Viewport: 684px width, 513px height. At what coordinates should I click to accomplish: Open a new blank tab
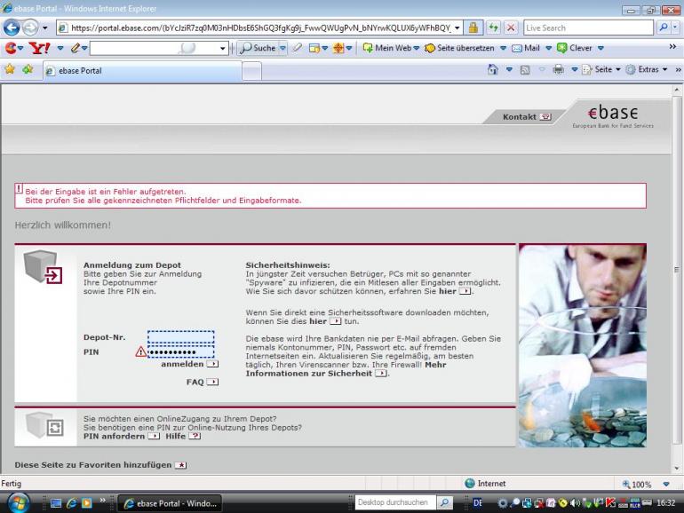click(x=251, y=71)
